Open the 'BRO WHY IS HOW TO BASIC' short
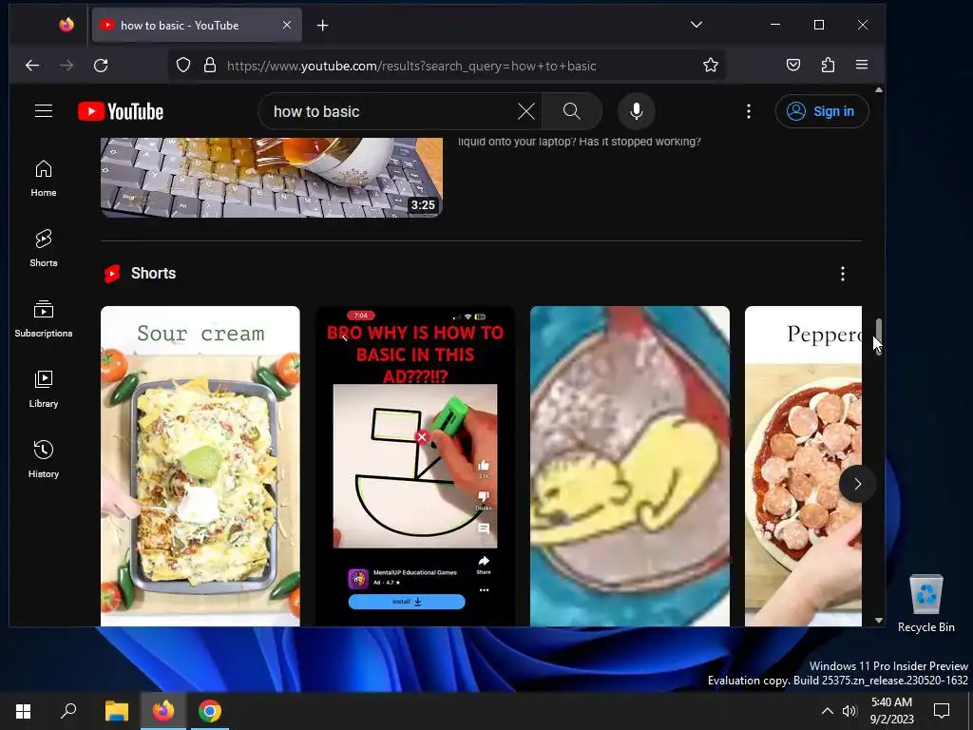973x730 pixels. point(414,466)
